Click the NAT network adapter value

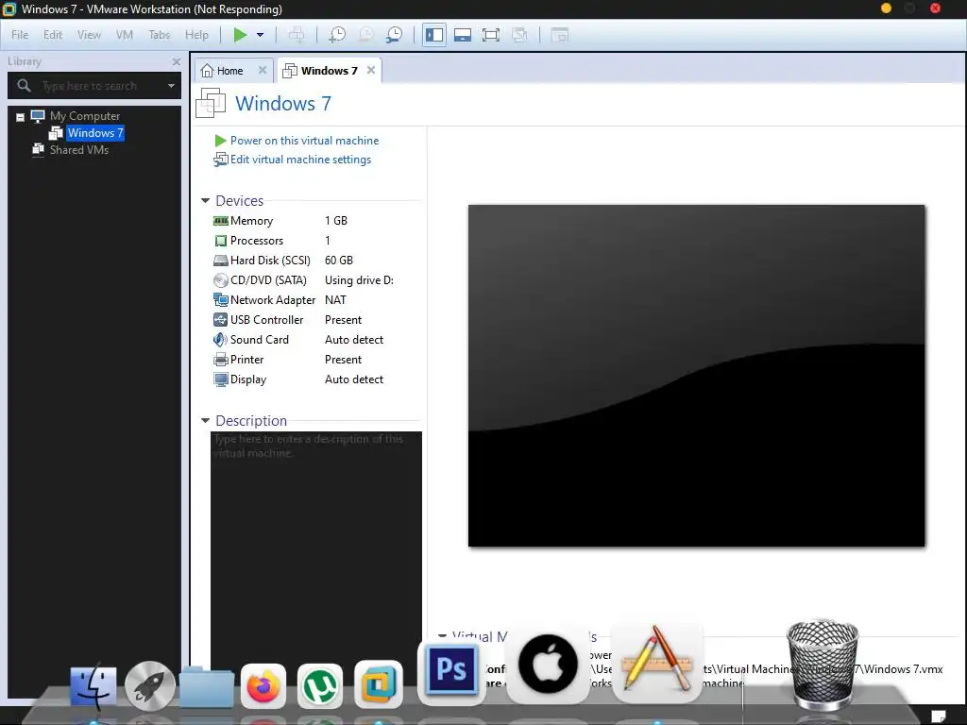[335, 299]
